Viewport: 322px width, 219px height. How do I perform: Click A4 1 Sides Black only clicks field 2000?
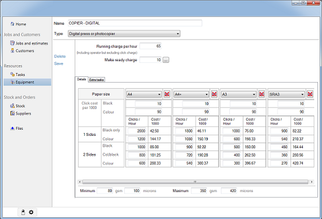coord(137,131)
